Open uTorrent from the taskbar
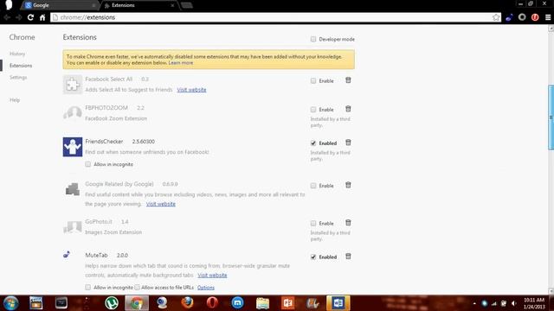 [112, 303]
